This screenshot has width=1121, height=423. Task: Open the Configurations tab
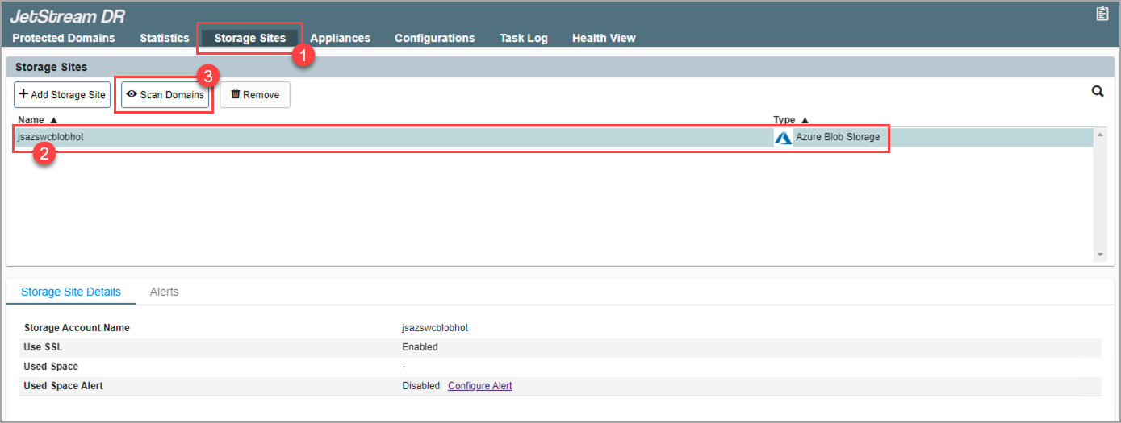pyautogui.click(x=434, y=38)
